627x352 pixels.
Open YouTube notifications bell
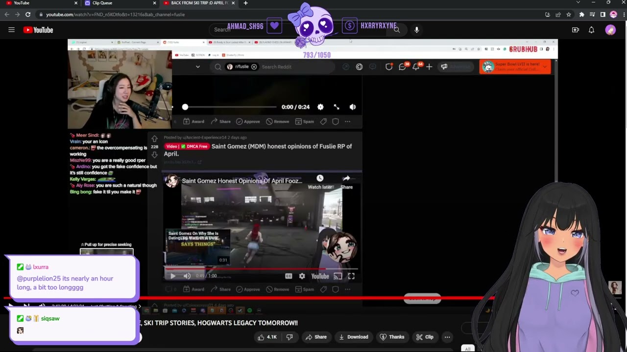591,30
